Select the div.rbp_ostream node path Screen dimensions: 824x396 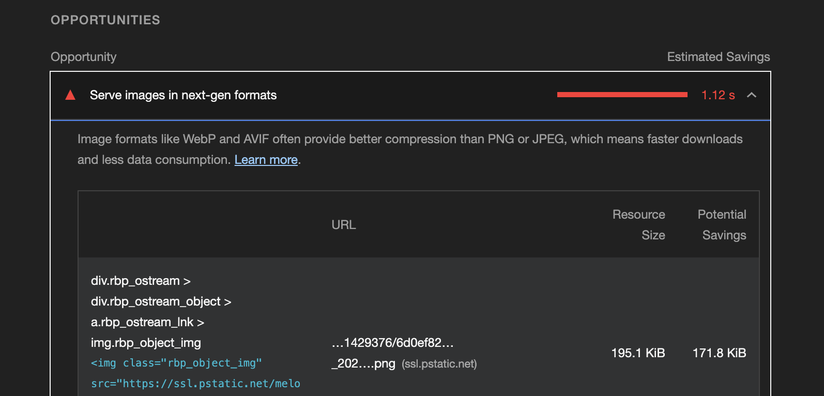click(141, 281)
